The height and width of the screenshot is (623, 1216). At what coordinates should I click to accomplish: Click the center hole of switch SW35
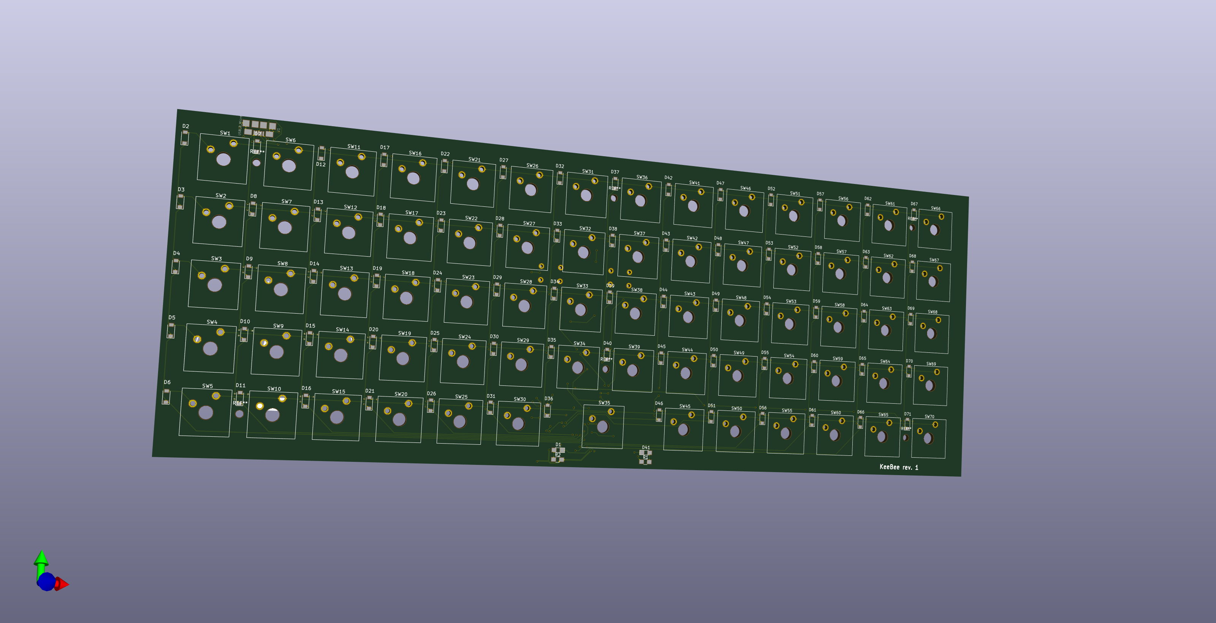602,426
